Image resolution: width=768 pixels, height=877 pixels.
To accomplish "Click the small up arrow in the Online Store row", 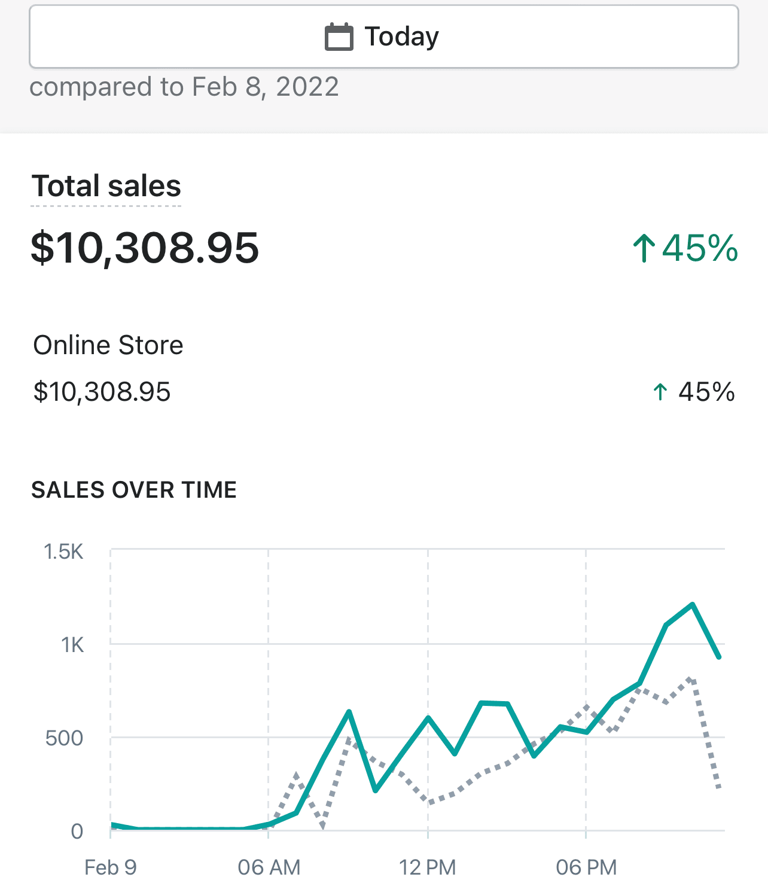I will (660, 392).
